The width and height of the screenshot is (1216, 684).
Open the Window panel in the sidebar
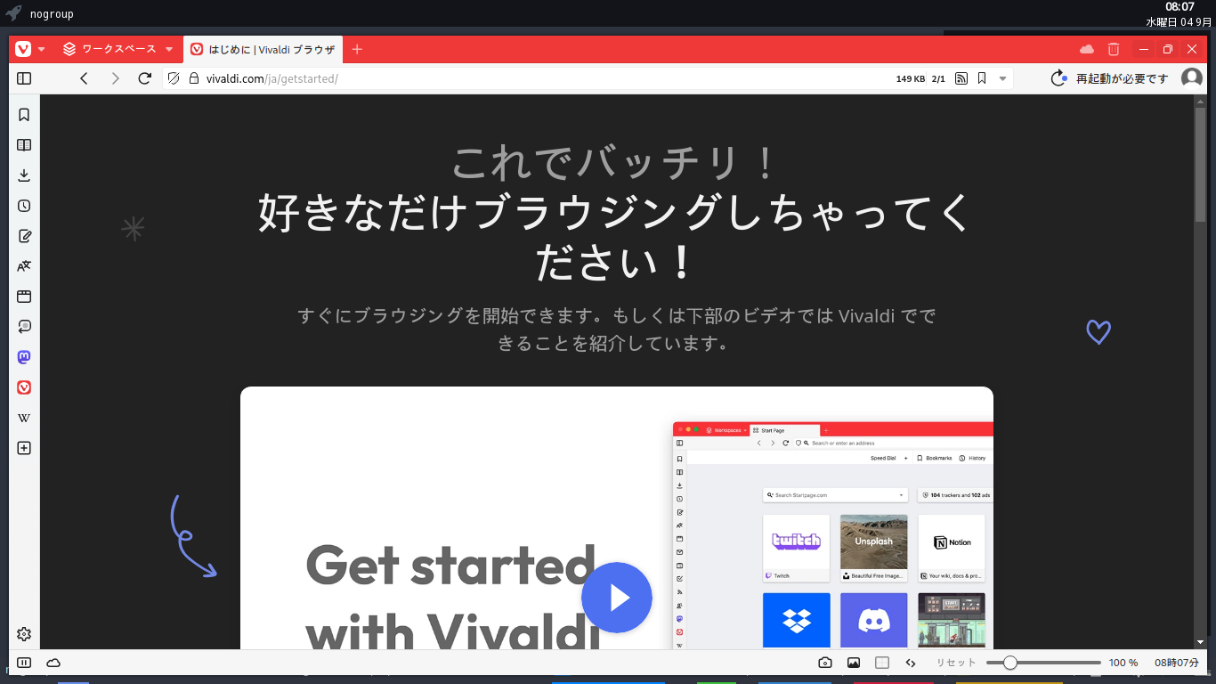click(x=24, y=297)
